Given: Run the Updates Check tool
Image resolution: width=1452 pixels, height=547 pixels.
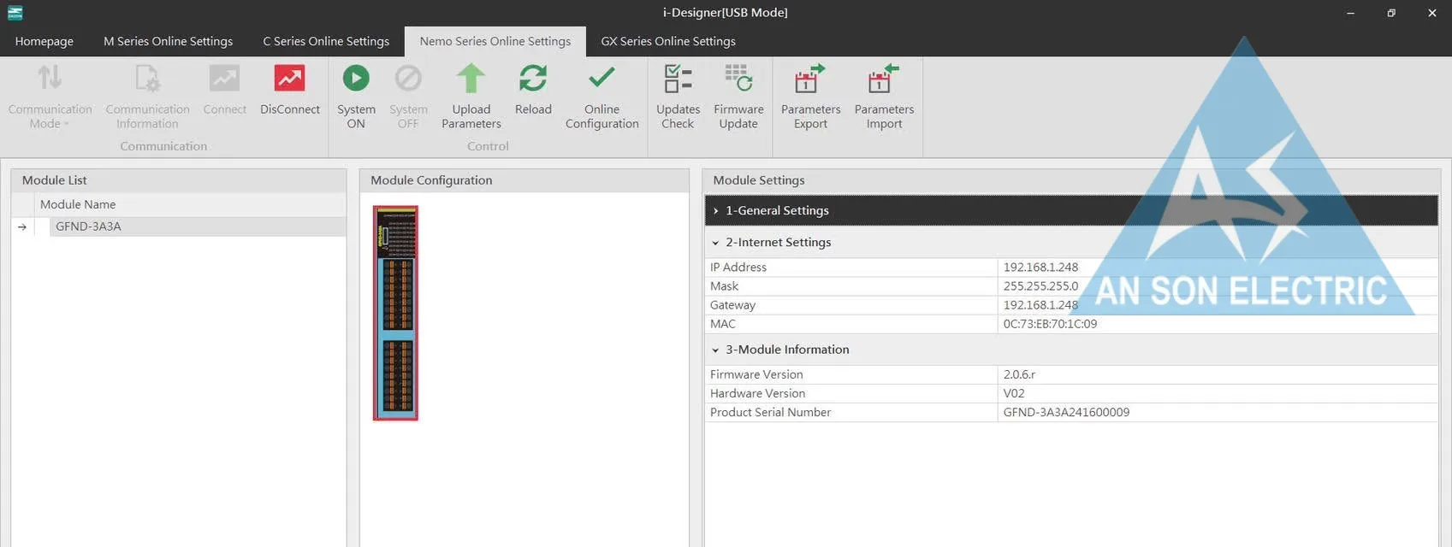Looking at the screenshot, I should click(x=678, y=79).
